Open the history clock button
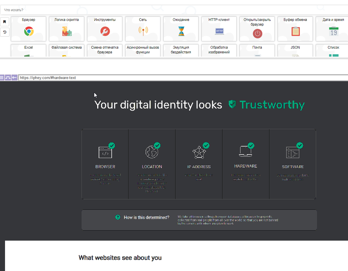 point(5,32)
